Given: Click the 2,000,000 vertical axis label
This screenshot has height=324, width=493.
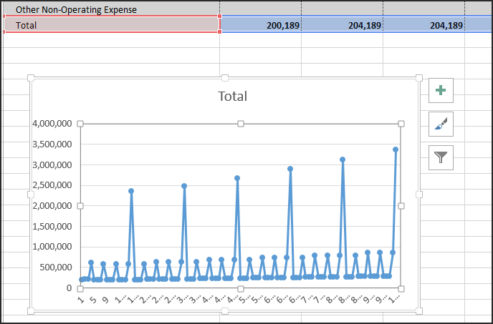Looking at the screenshot, I should click(x=52, y=206).
